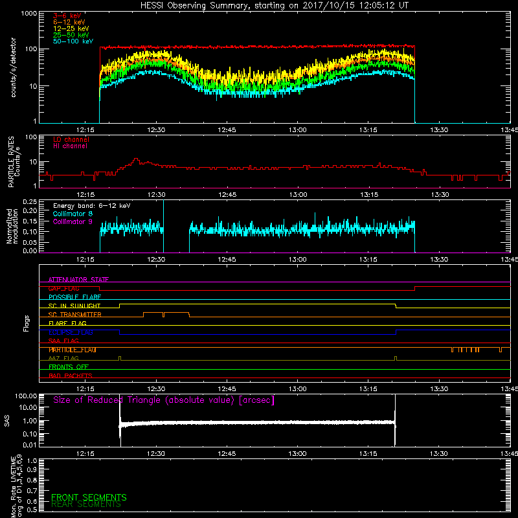
Task: Click the HESSI Observing Summary title
Action: pyautogui.click(x=274, y=6)
